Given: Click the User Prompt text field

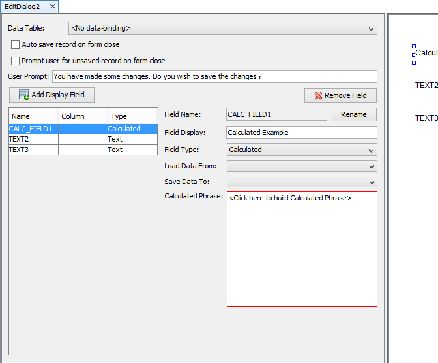Looking at the screenshot, I should click(214, 76).
